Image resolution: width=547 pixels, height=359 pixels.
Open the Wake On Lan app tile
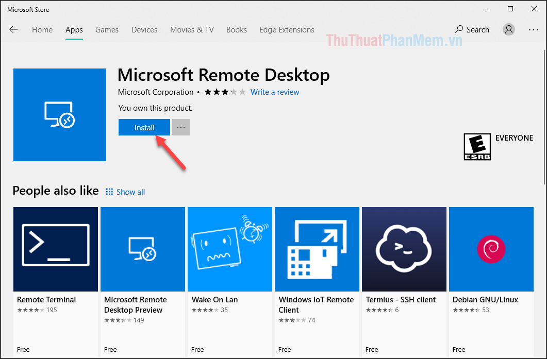click(x=229, y=249)
